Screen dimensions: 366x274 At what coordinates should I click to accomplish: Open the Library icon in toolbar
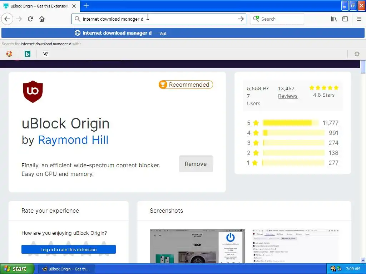334,19
